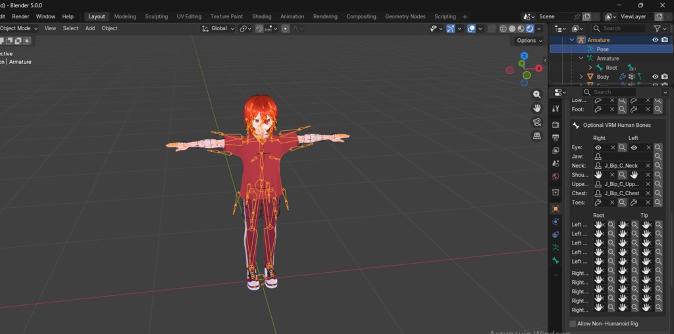This screenshot has height=334, width=674.
Task: Click the left Foot bone search magnifier
Action: 658,110
